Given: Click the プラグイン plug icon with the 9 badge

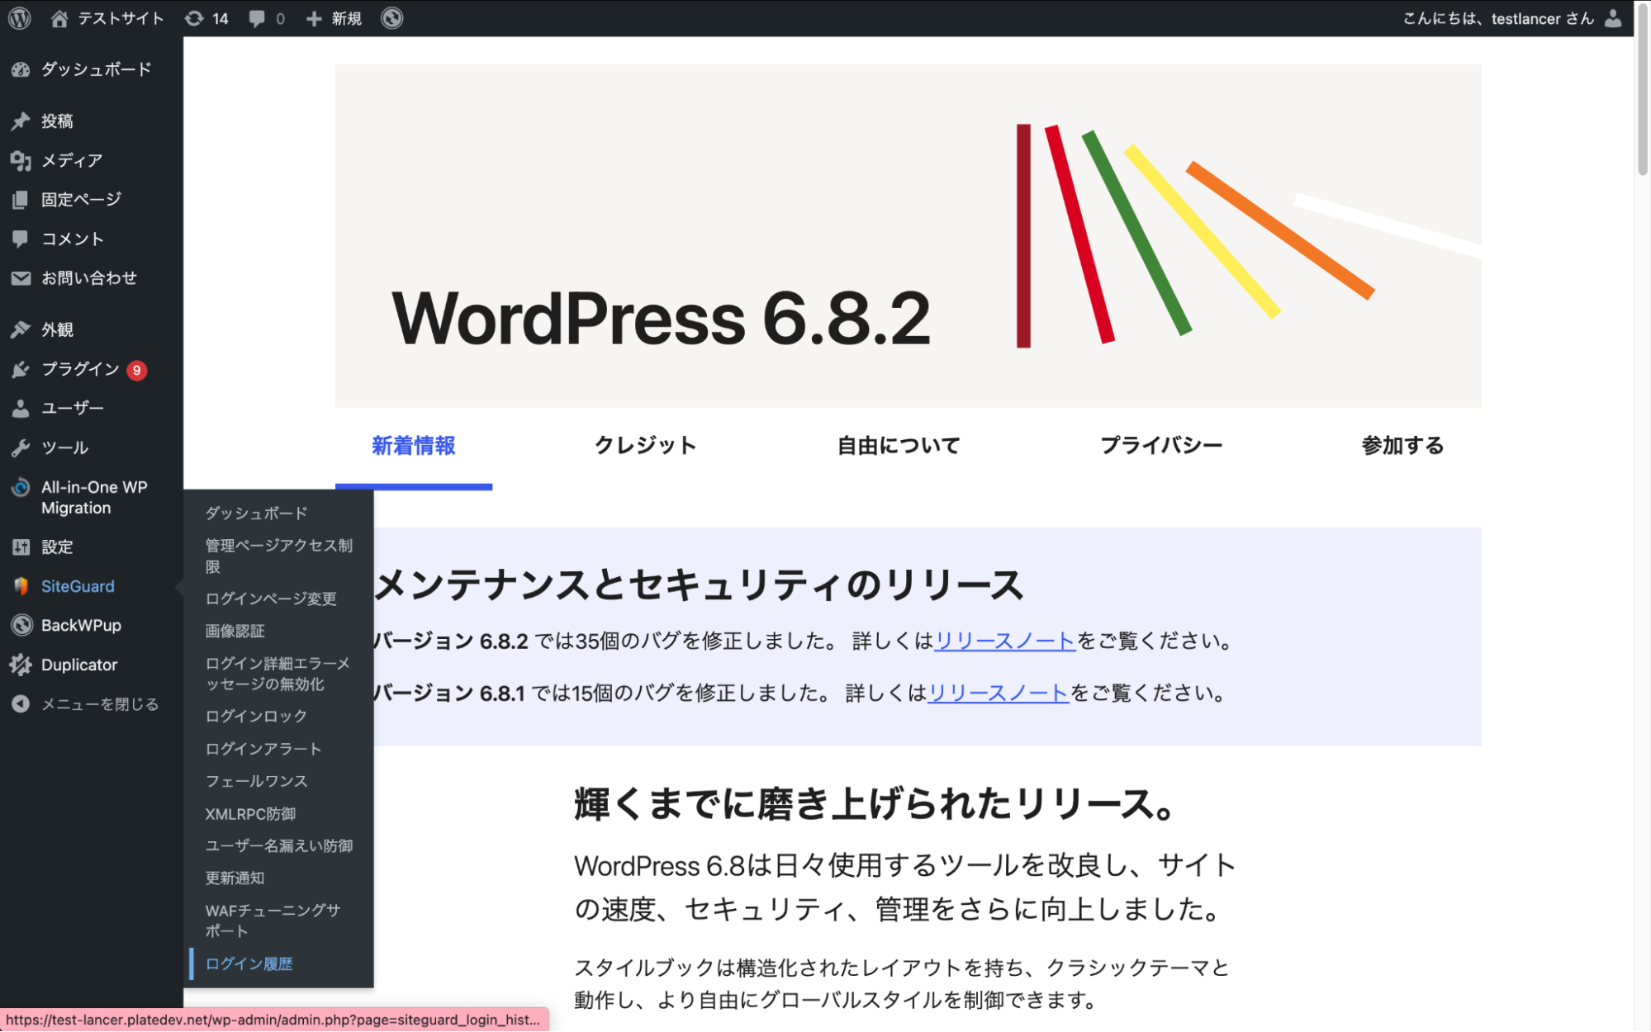Looking at the screenshot, I should click(20, 369).
